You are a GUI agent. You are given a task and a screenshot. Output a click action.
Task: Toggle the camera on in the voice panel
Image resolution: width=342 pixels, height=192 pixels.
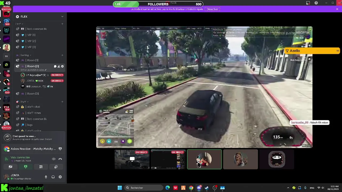[10, 167]
